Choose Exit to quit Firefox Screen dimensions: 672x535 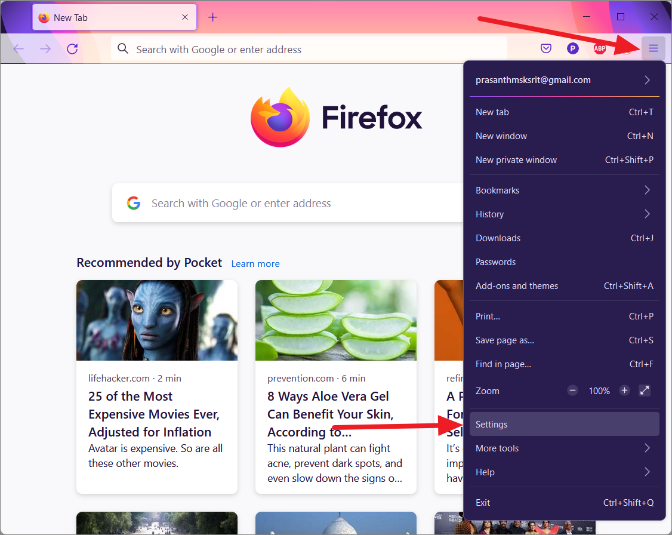click(564, 503)
